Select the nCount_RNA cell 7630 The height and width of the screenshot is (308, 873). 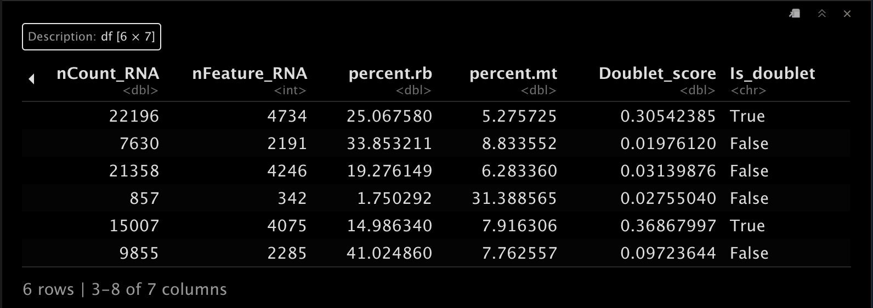139,144
